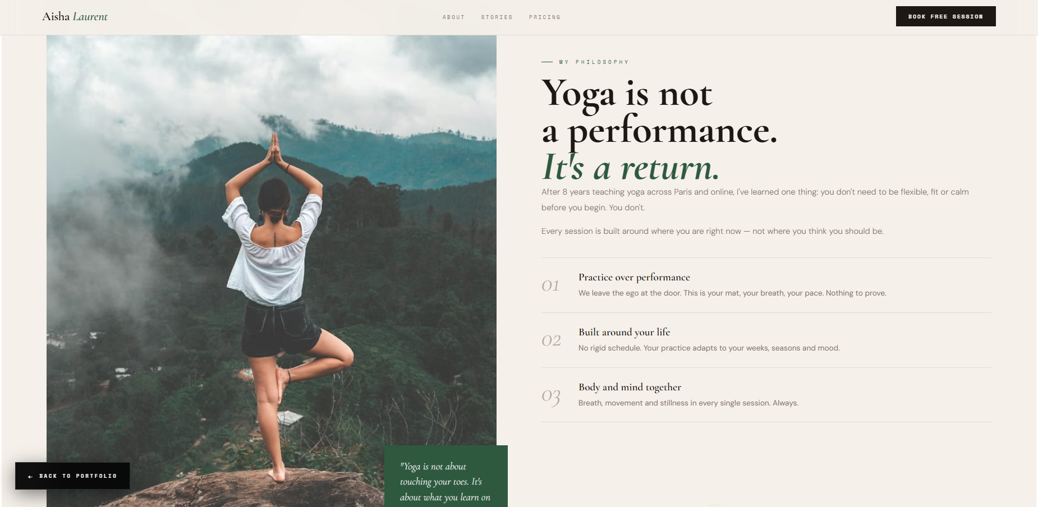The height and width of the screenshot is (507, 1038).
Task: Click the Aisha Laurent logo
Action: [x=75, y=17]
